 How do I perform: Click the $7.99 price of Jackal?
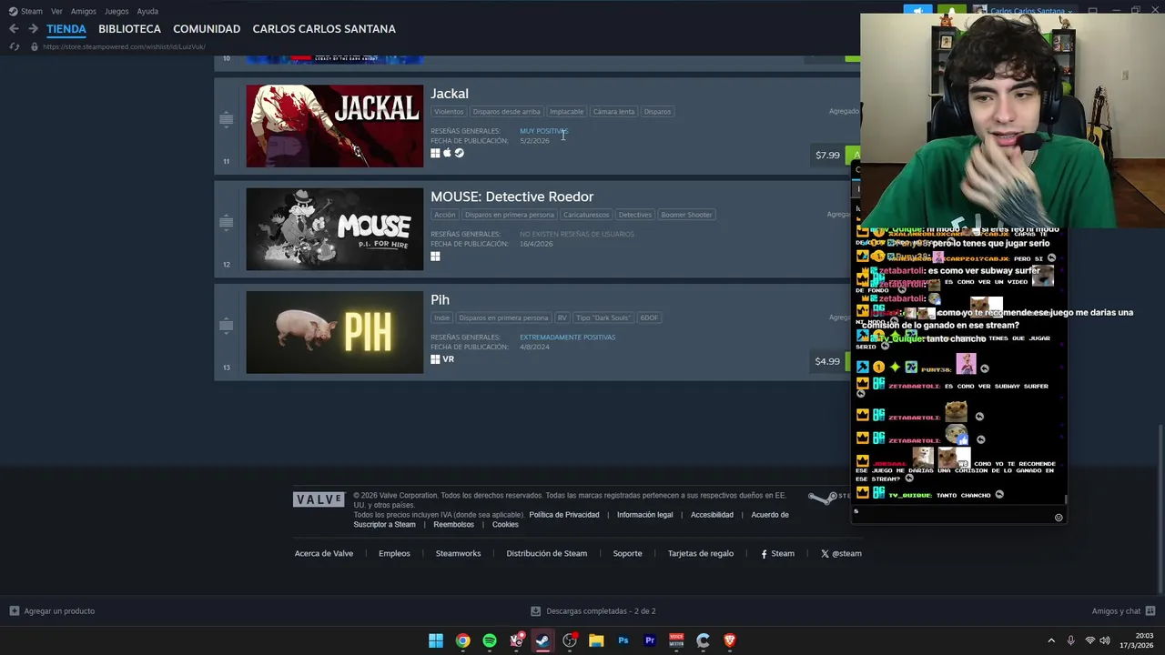(x=827, y=155)
